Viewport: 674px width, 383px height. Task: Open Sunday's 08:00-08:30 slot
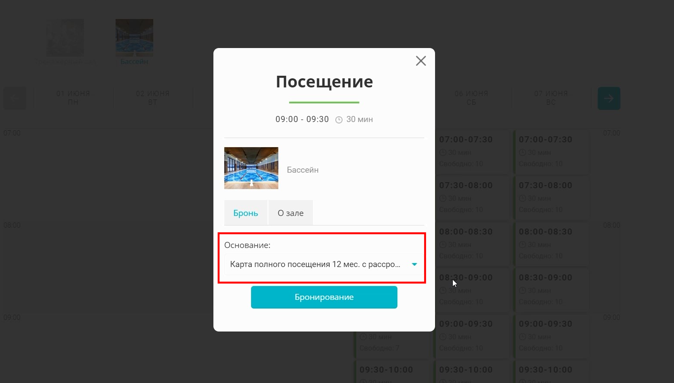coord(552,244)
